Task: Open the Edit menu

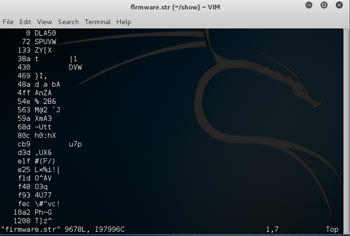Action: pyautogui.click(x=25, y=22)
